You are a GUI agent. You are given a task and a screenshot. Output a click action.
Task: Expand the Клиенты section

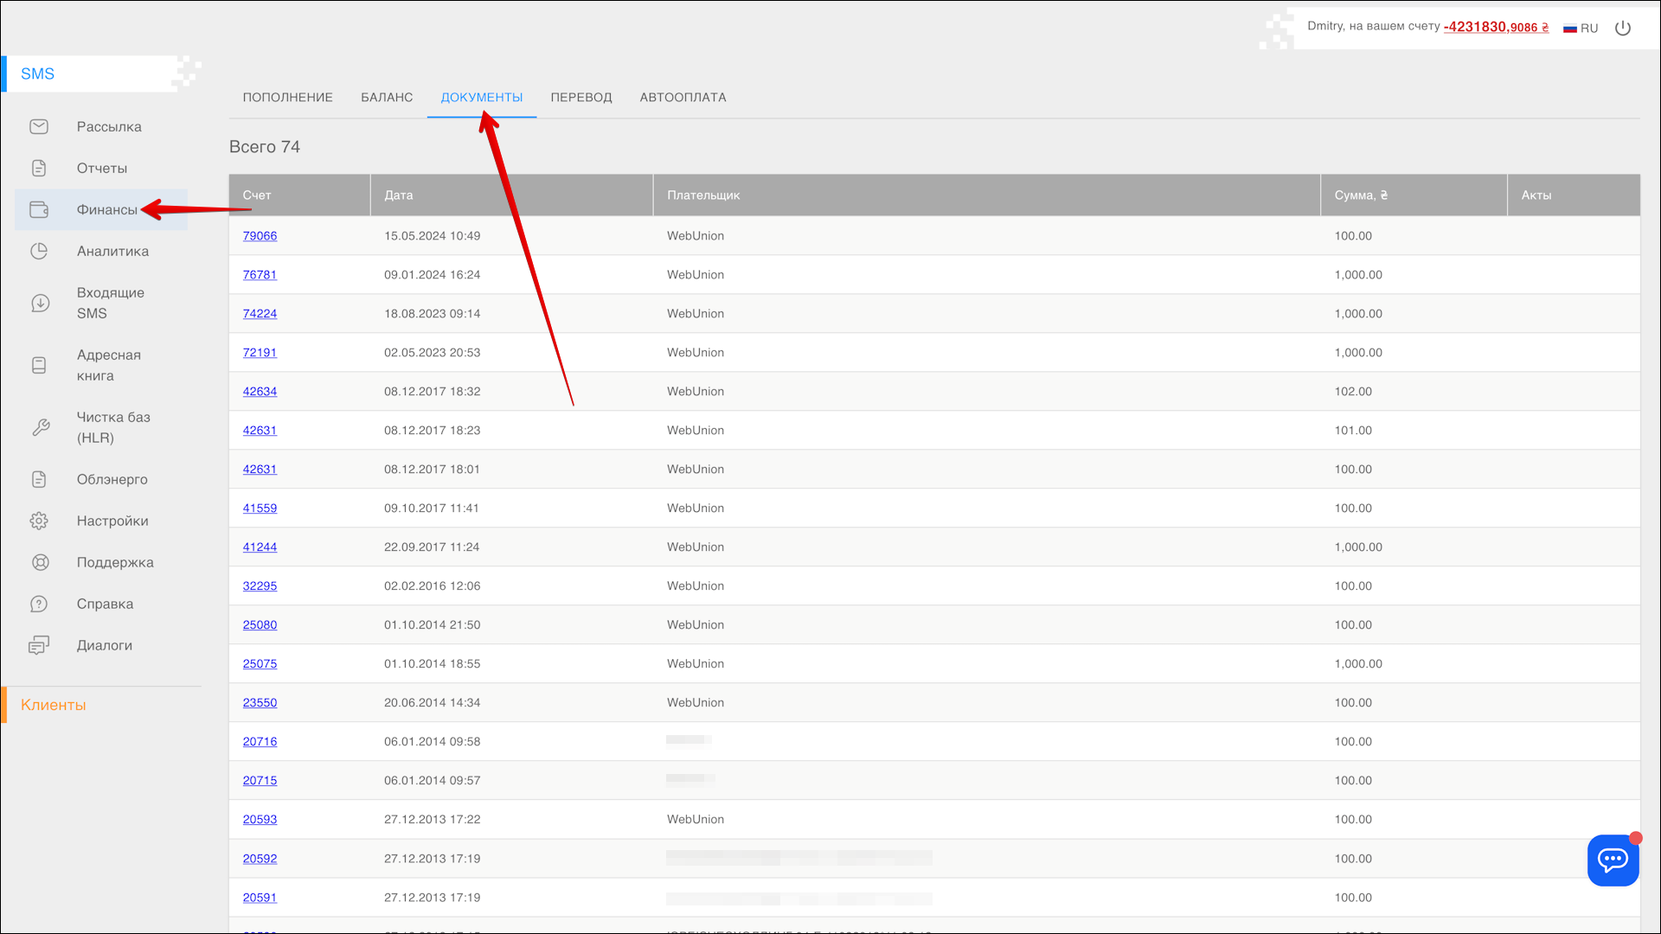pyautogui.click(x=54, y=706)
